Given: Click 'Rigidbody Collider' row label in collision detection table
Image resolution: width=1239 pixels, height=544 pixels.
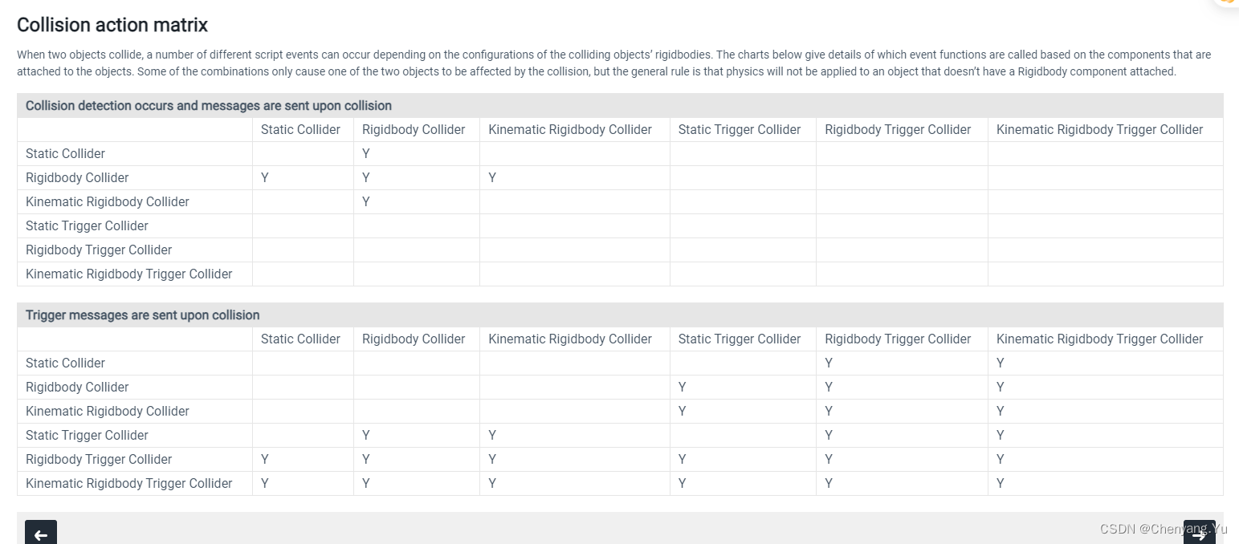Looking at the screenshot, I should [x=77, y=178].
